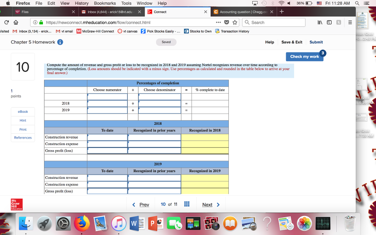The height and width of the screenshot is (235, 376).
Task: Open the Tools menu
Action: [x=126, y=3]
